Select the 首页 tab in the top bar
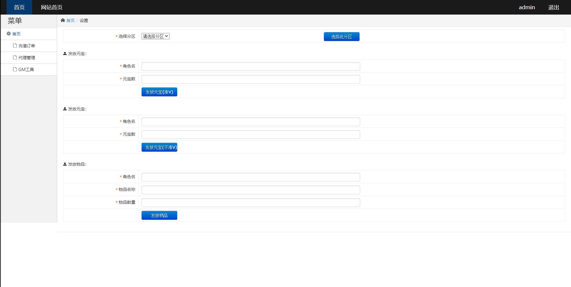This screenshot has width=571, height=287. point(19,7)
